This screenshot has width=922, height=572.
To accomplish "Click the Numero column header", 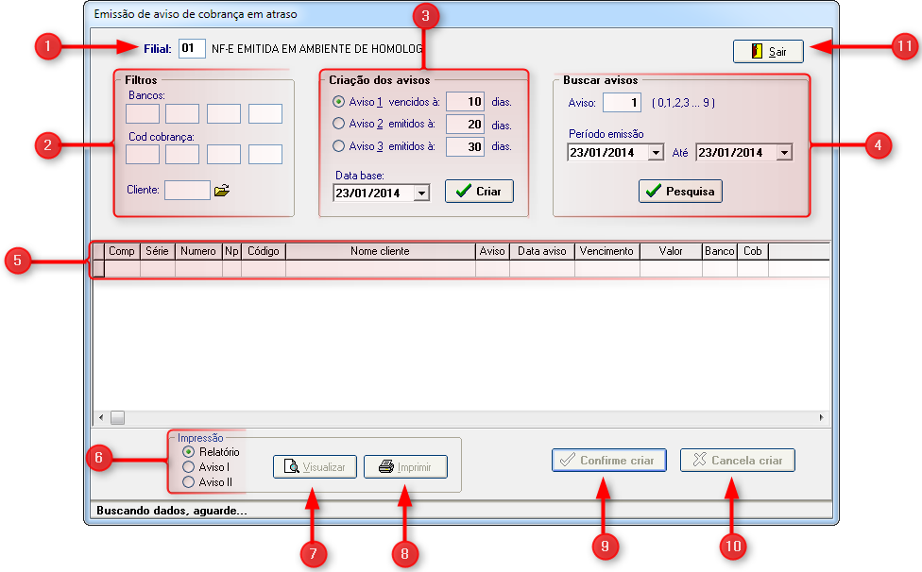I will (x=198, y=251).
